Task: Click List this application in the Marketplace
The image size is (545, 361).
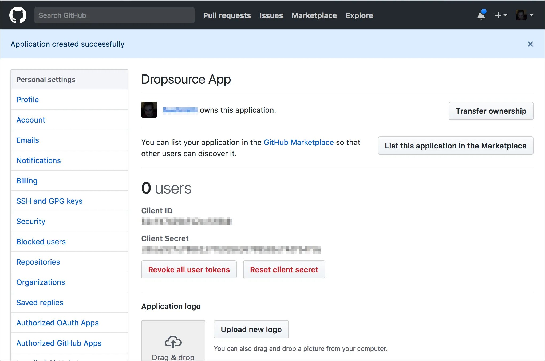Action: 455,146
